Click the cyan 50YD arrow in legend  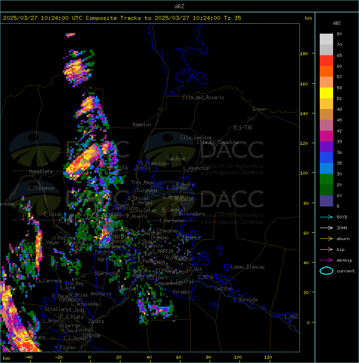point(326,217)
